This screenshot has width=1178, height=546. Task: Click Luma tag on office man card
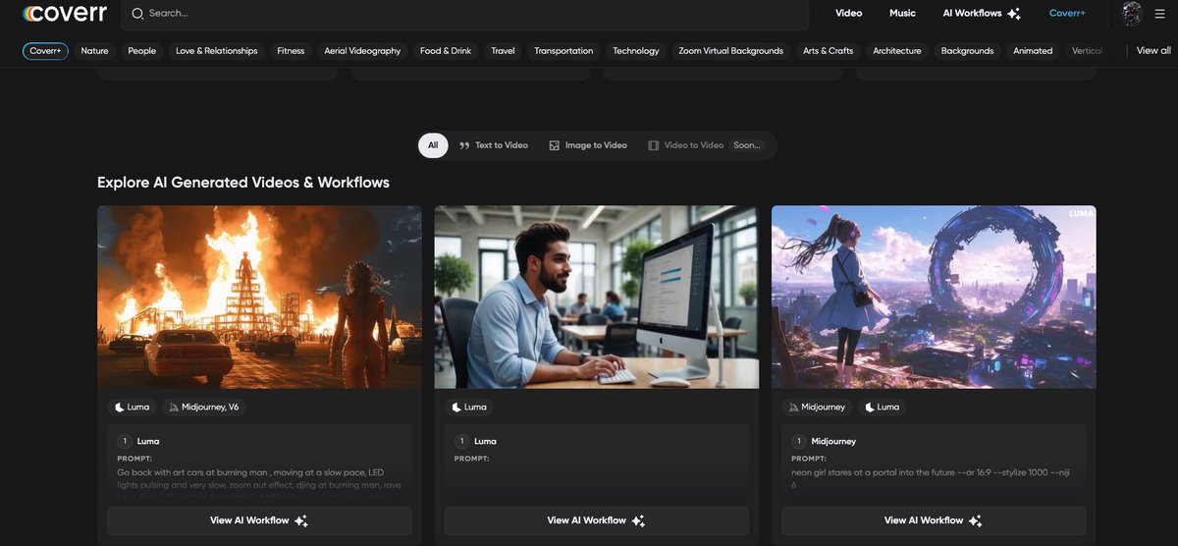tap(469, 407)
